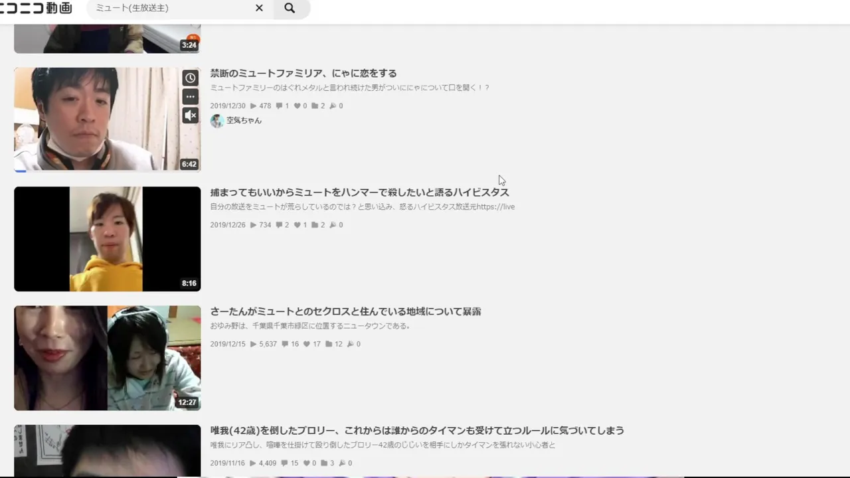This screenshot has width=850, height=478.
Task: Click the 12:27 duration badge
Action: (187, 402)
